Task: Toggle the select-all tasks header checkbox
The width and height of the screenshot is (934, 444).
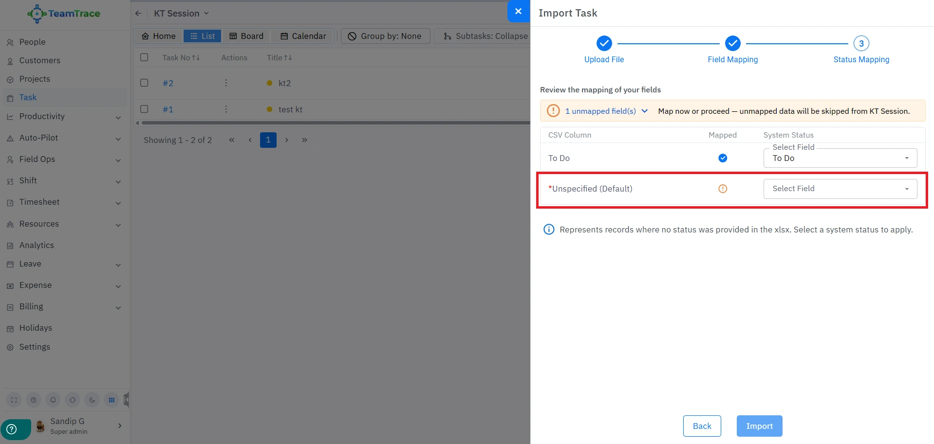Action: (x=144, y=57)
